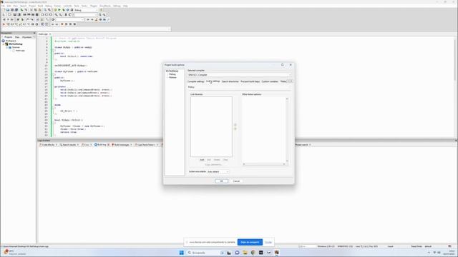Click the Open file toolbar icon
The width and height of the screenshot is (458, 257).
(x=8, y=10)
